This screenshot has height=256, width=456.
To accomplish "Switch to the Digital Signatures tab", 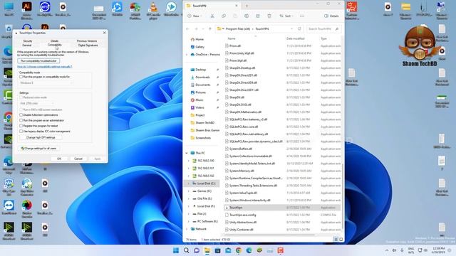I will (x=88, y=46).
